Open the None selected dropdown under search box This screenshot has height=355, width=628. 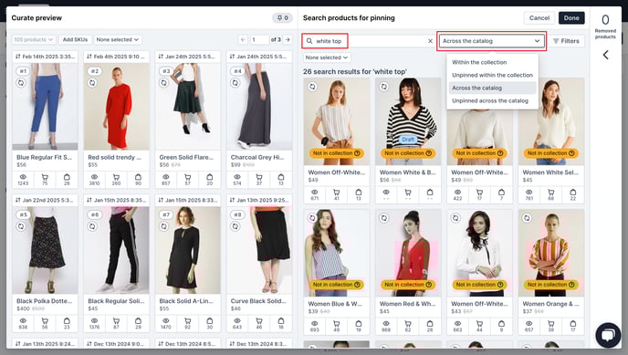(x=327, y=57)
